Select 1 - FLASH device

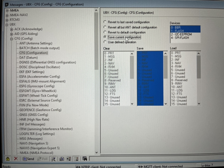185,31
